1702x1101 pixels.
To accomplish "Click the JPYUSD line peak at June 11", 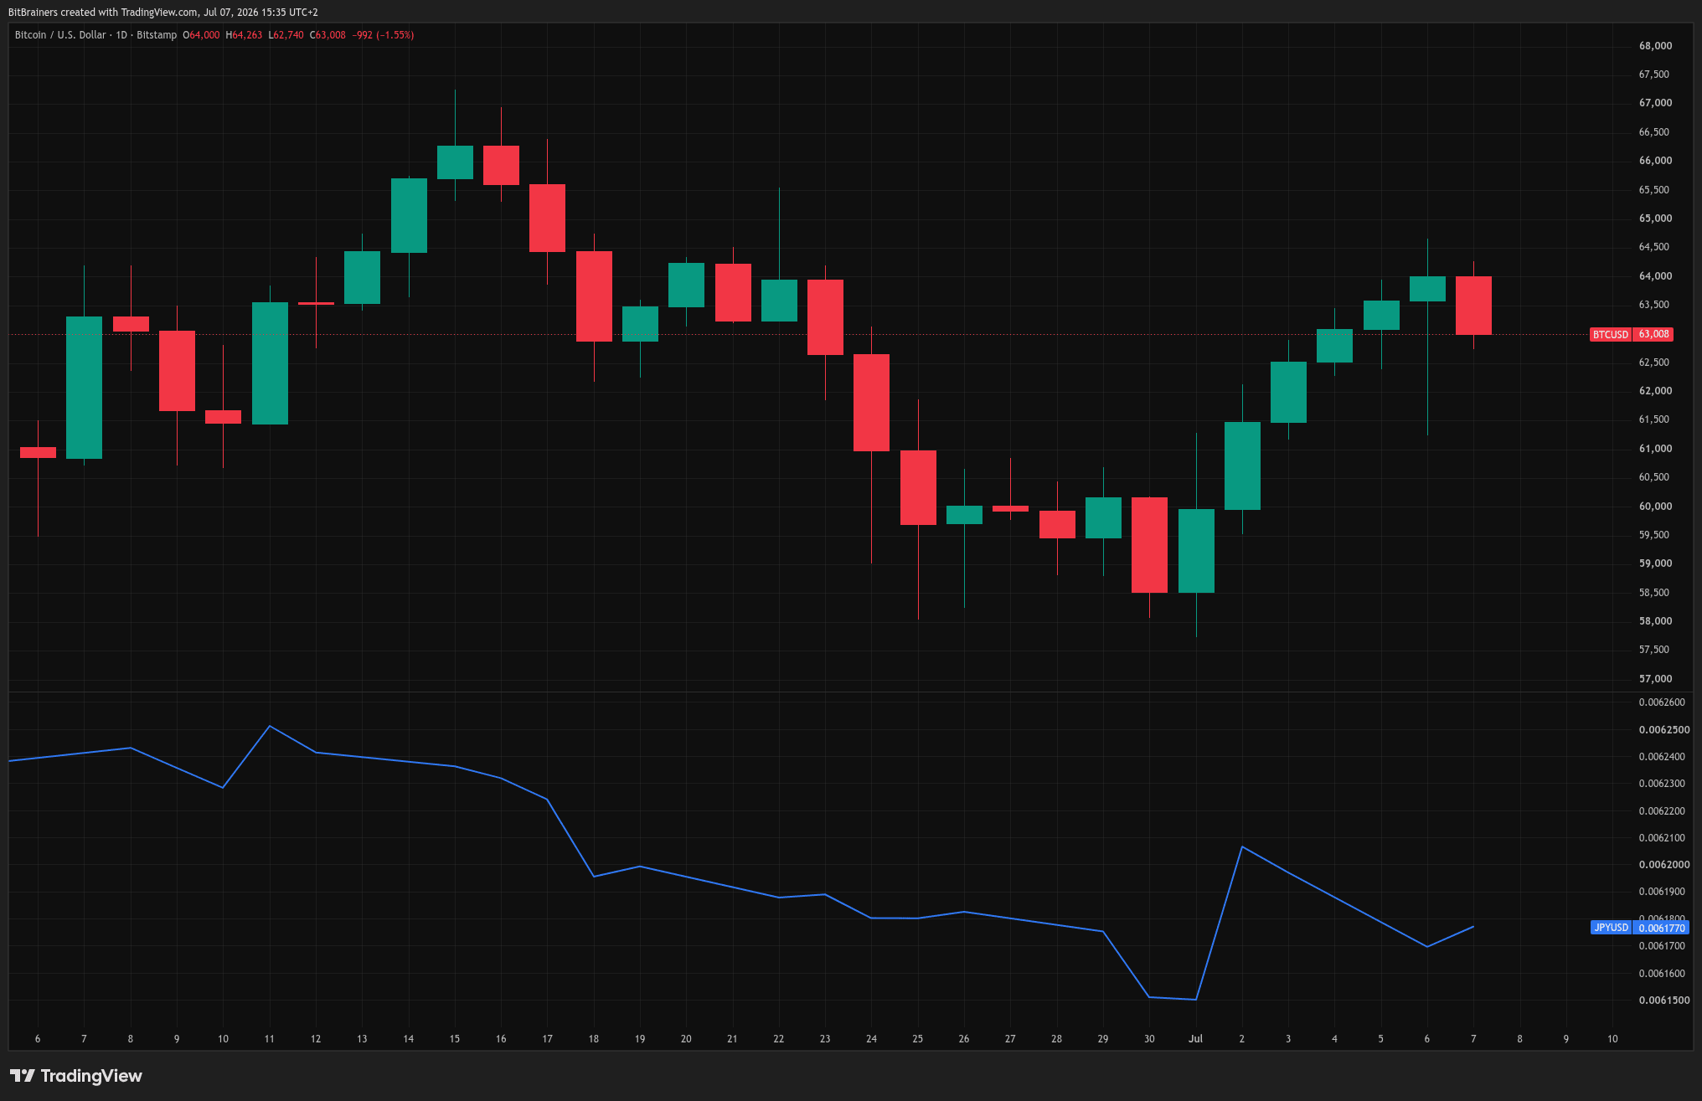I will click(269, 726).
